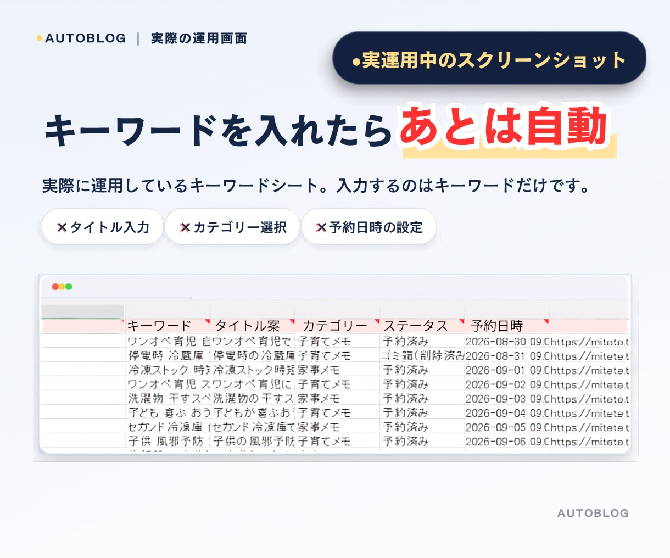Select title cell 子供の風邪予防
The width and height of the screenshot is (670, 558).
(x=253, y=442)
